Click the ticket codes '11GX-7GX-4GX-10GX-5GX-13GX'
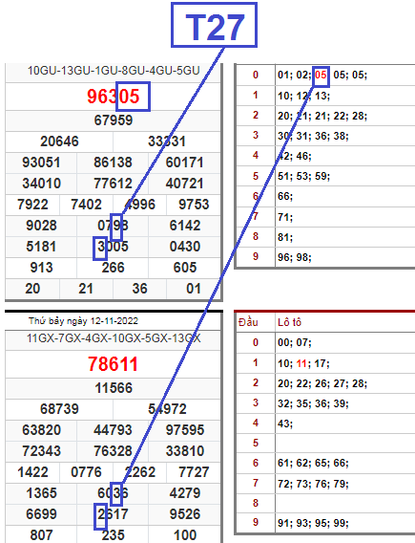Screen dimensions: 415x543 [114, 338]
